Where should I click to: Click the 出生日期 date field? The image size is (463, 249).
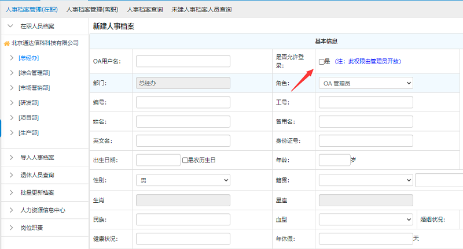click(158, 161)
